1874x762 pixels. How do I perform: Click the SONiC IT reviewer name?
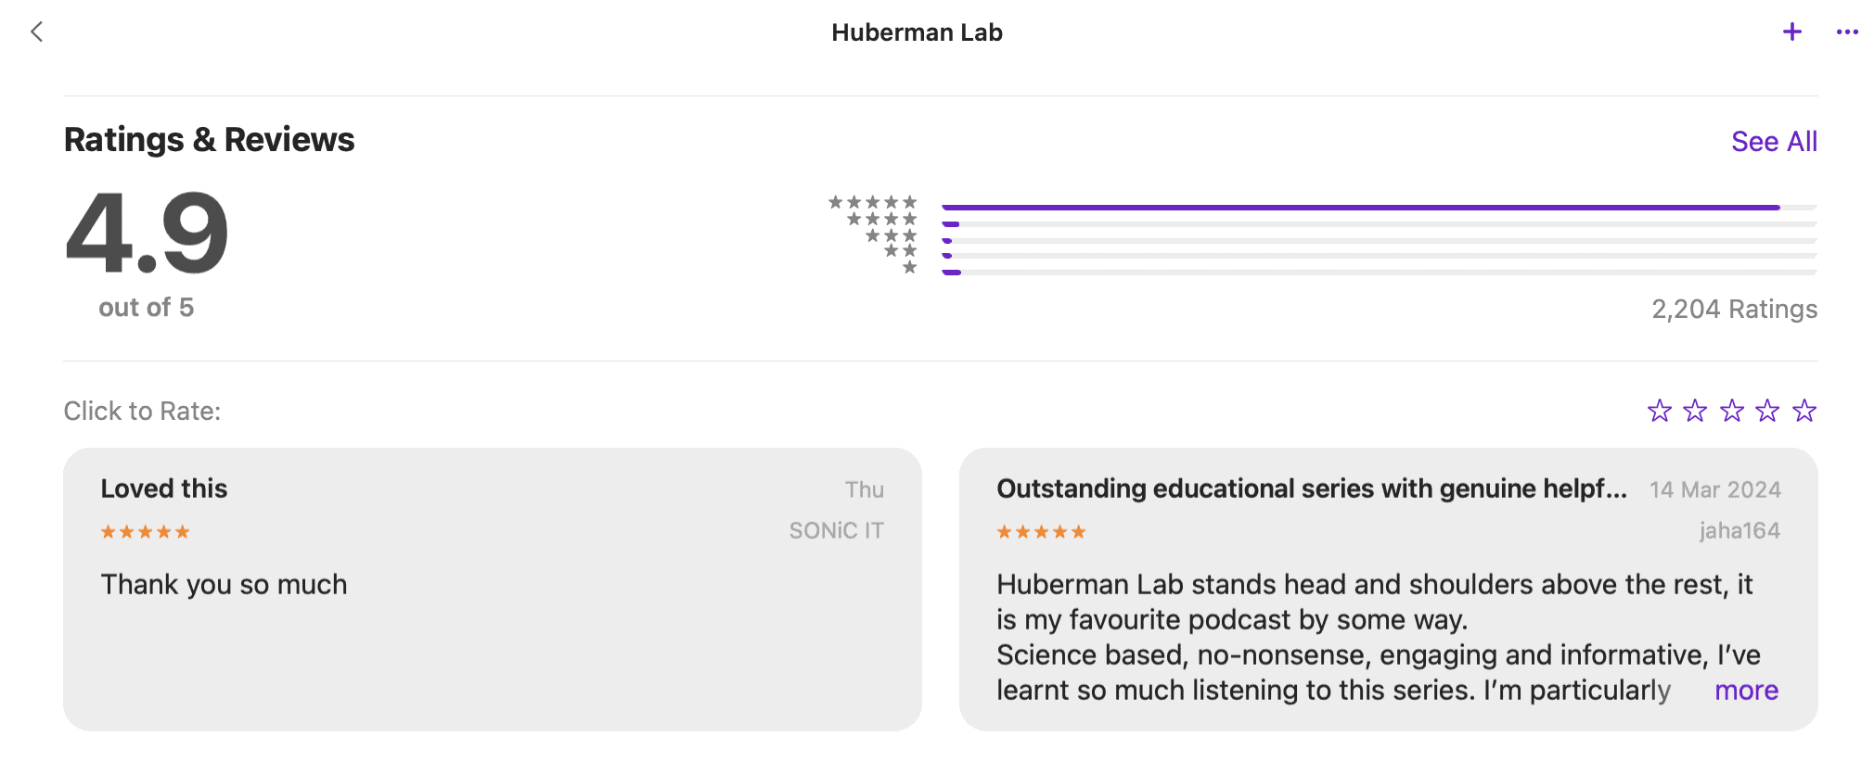(836, 530)
